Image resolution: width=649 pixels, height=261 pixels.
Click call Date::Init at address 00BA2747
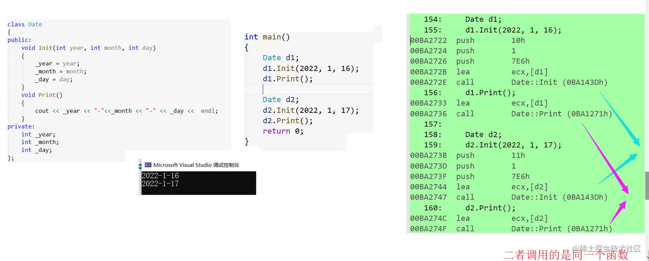pos(509,197)
